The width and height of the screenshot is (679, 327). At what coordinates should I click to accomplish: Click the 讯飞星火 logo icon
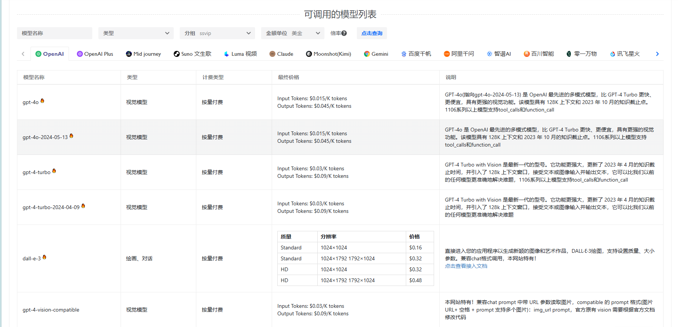point(613,54)
